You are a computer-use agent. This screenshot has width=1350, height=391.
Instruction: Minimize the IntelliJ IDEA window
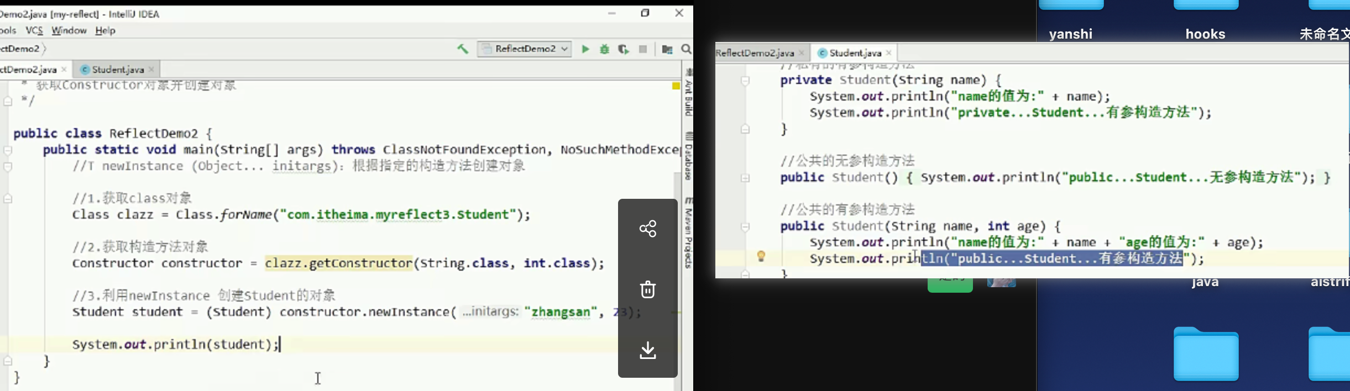(x=611, y=13)
